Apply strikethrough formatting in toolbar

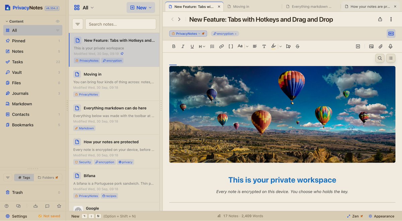coord(297,46)
